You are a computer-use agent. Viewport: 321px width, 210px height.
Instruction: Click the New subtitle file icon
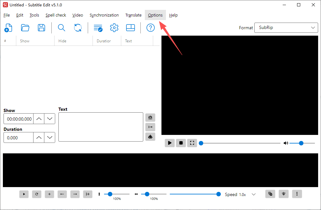pos(8,28)
